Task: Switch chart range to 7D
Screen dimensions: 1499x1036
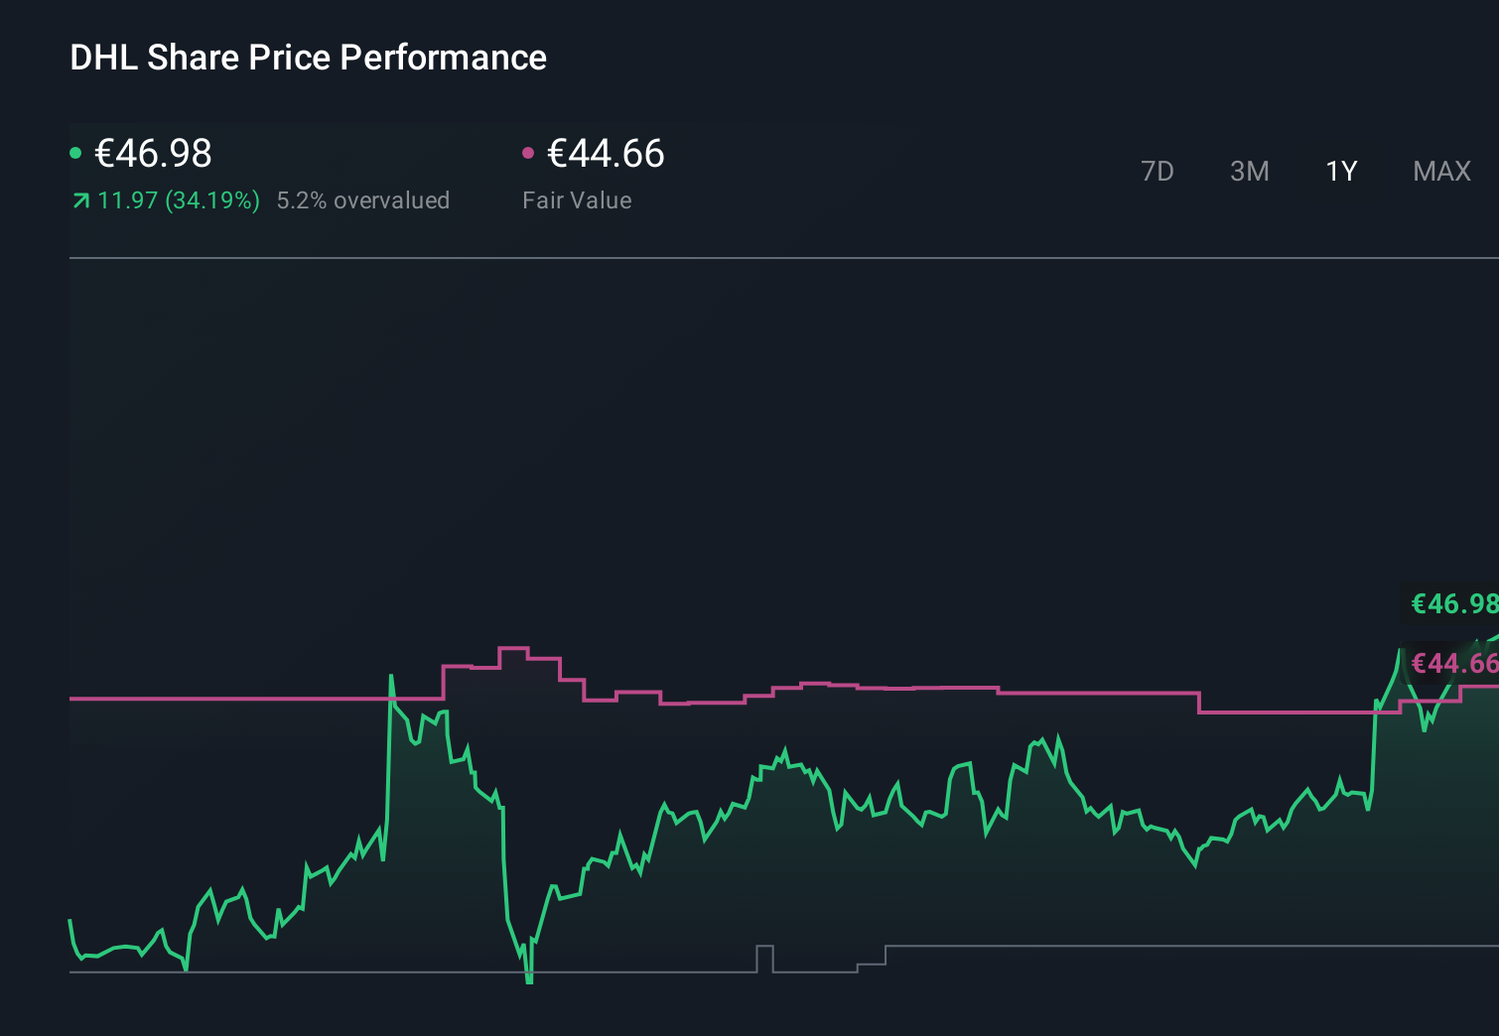Action: click(x=1157, y=171)
